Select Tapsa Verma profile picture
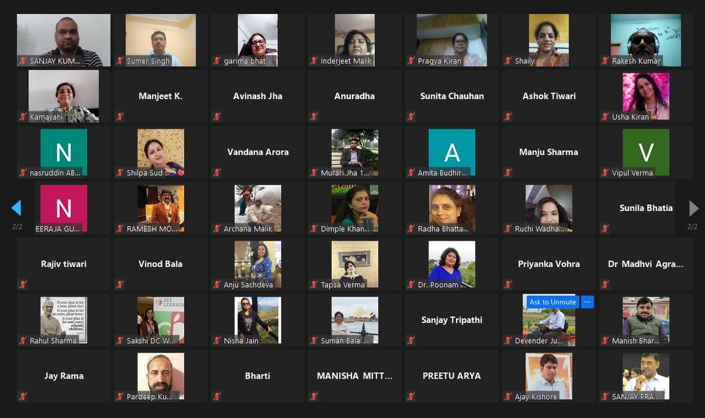 click(x=355, y=264)
